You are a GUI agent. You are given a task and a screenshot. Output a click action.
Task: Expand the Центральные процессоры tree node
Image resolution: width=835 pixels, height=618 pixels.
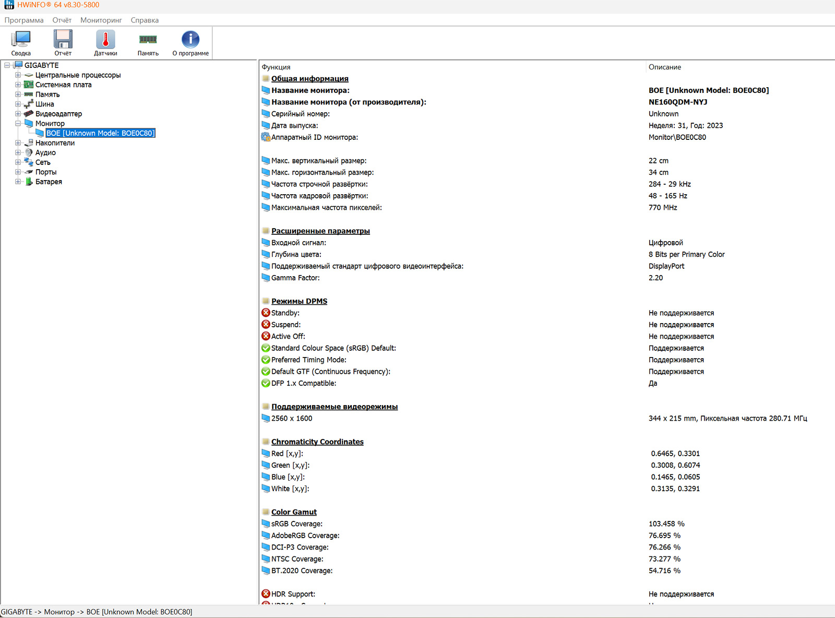(x=18, y=75)
